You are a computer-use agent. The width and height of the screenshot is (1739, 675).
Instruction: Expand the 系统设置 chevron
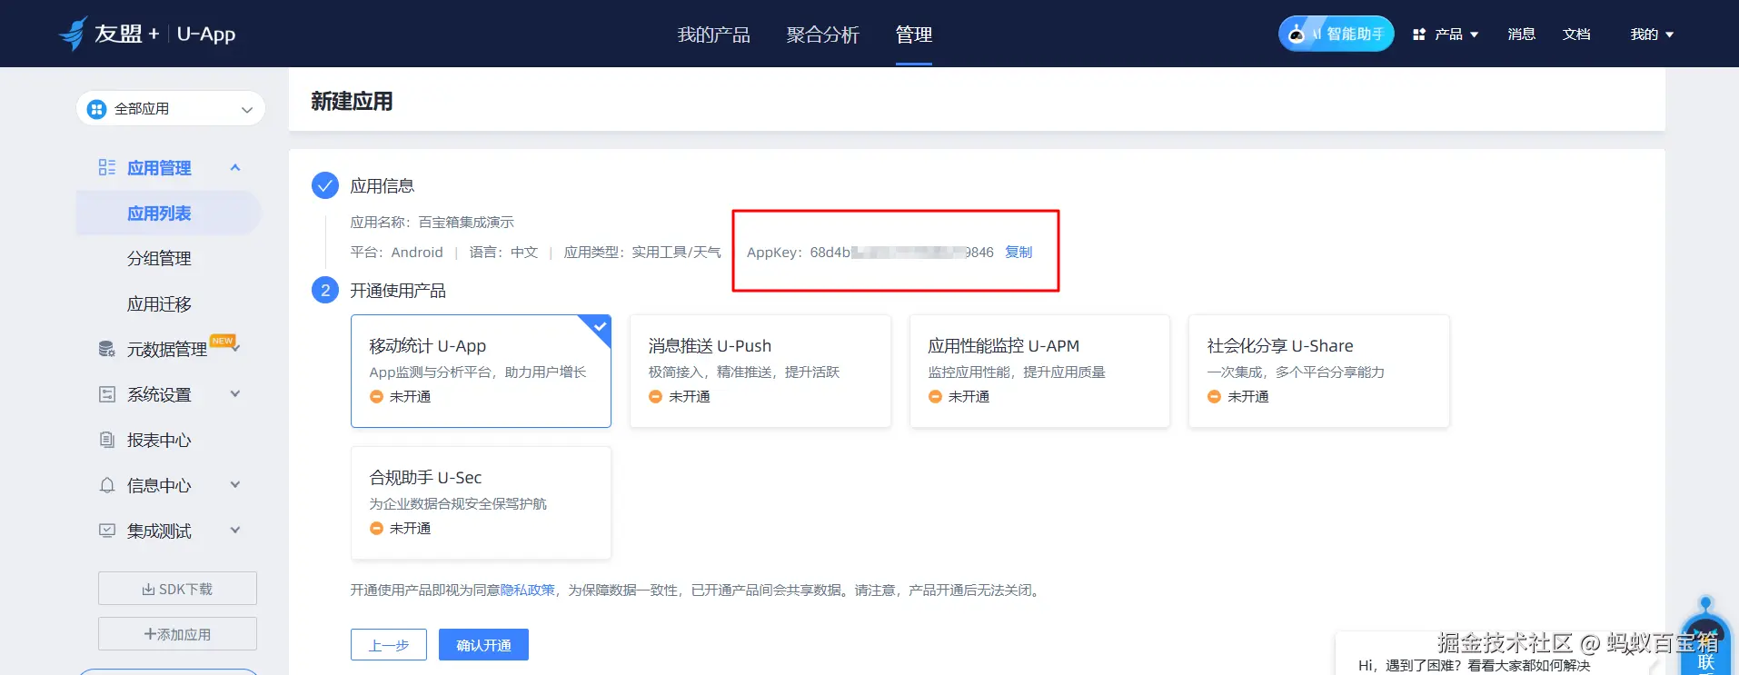click(x=235, y=394)
